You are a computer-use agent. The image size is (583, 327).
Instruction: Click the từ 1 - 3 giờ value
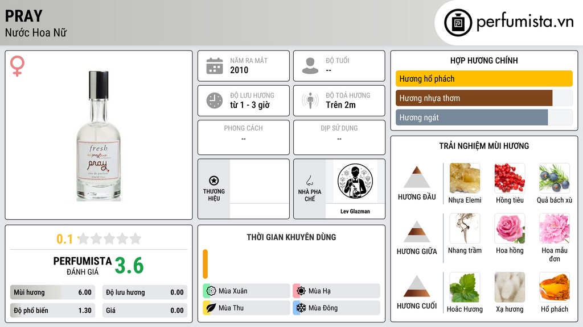(x=250, y=105)
